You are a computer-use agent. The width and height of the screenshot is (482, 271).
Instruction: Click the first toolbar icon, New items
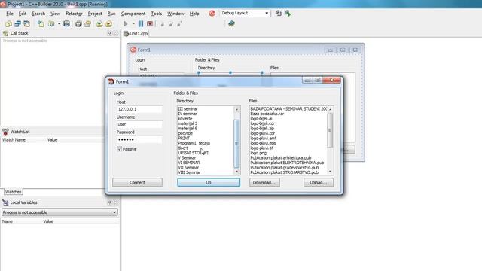tap(8, 23)
